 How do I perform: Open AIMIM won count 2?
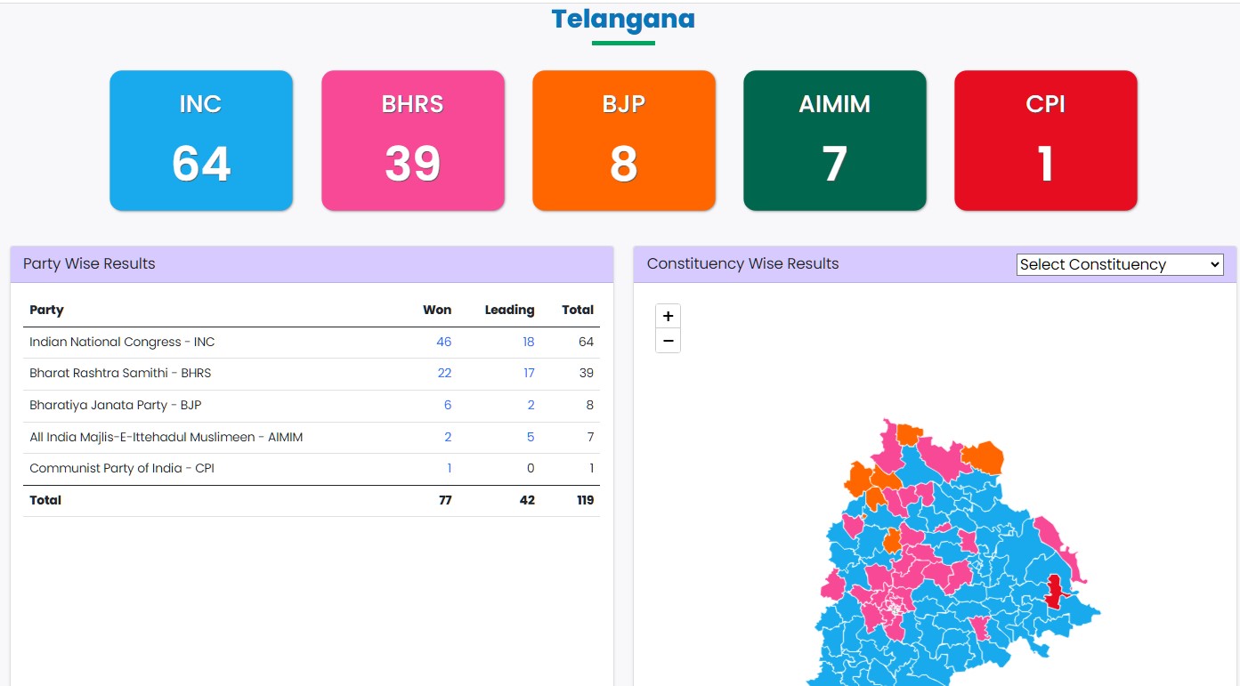(x=448, y=437)
